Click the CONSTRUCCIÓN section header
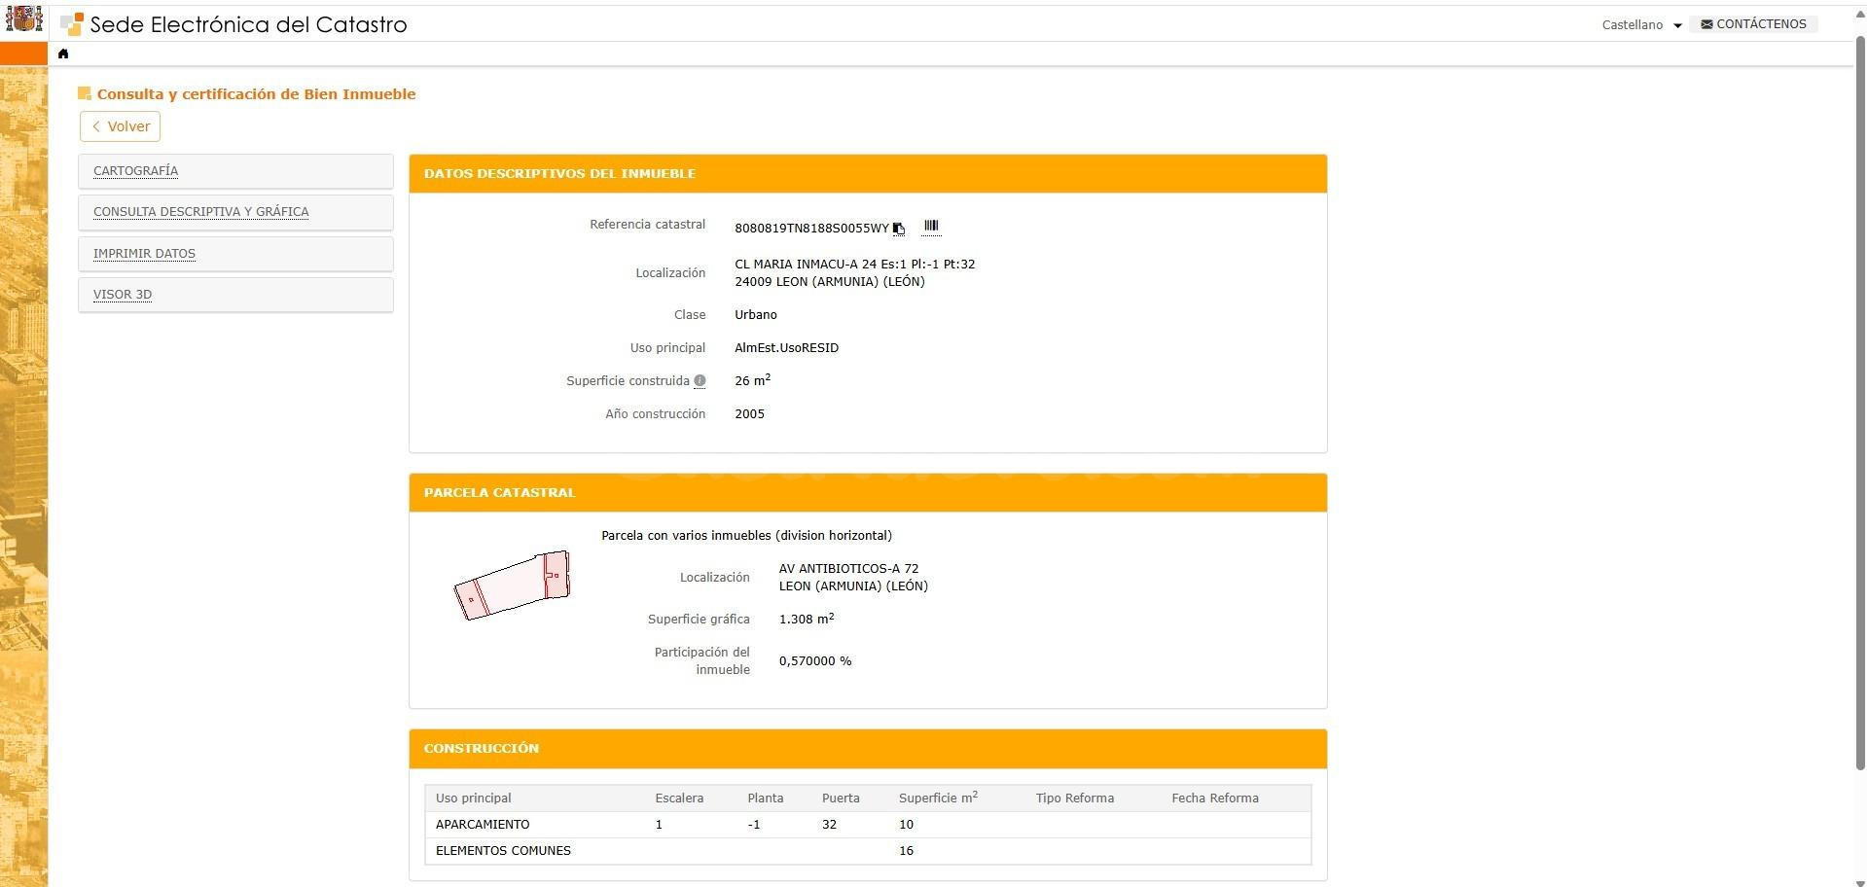This screenshot has height=887, width=1867. (868, 749)
